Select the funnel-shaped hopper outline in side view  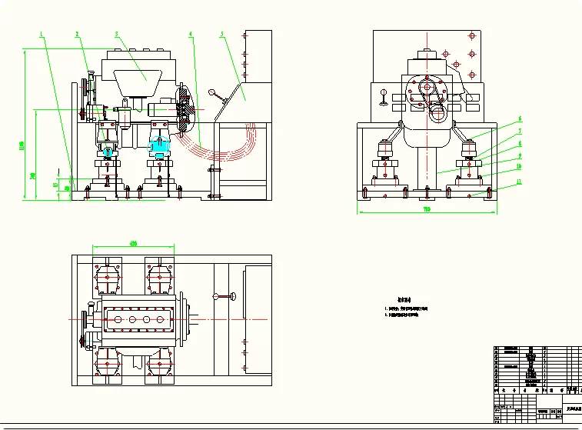click(138, 82)
